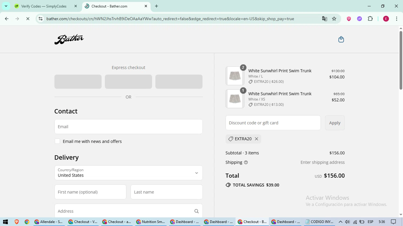Click the ESP language indicator
This screenshot has width=403, height=226.
point(370,222)
